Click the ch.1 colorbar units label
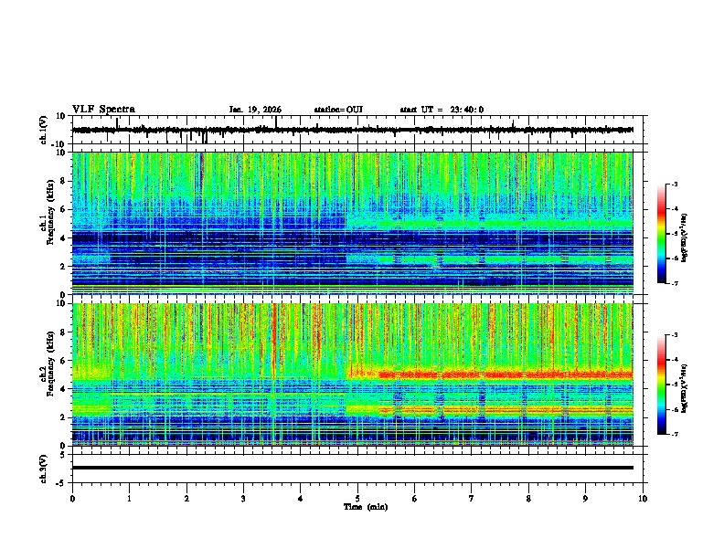 (685, 237)
